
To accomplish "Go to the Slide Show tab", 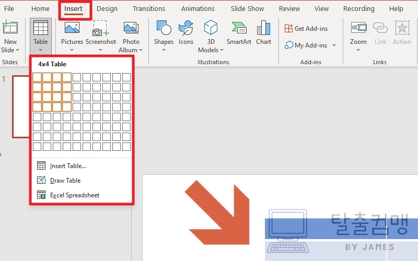I will click(x=247, y=8).
